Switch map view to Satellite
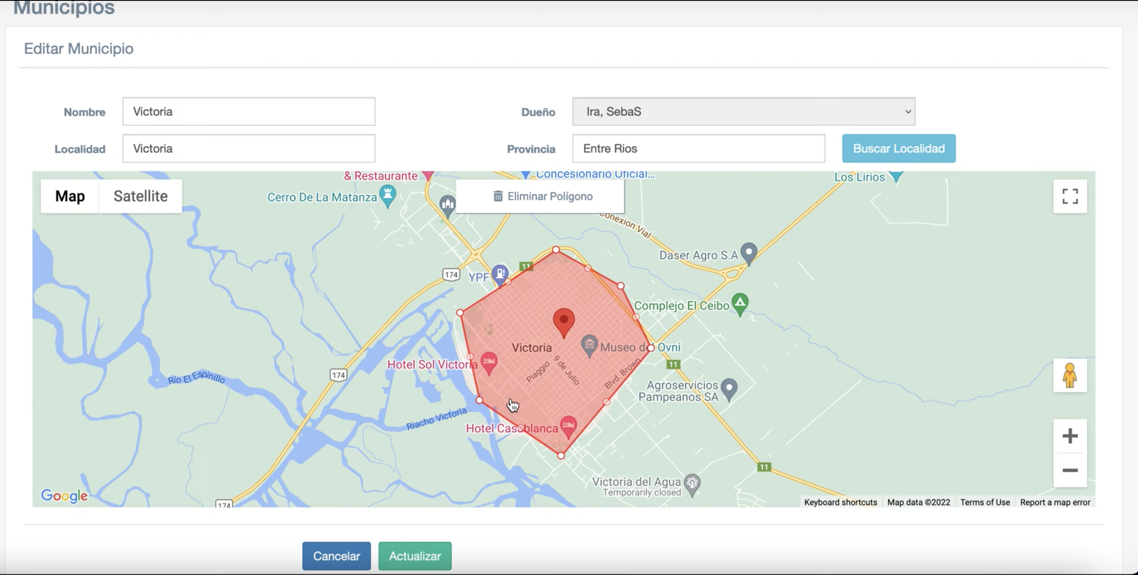Image resolution: width=1138 pixels, height=575 pixels. [x=140, y=196]
